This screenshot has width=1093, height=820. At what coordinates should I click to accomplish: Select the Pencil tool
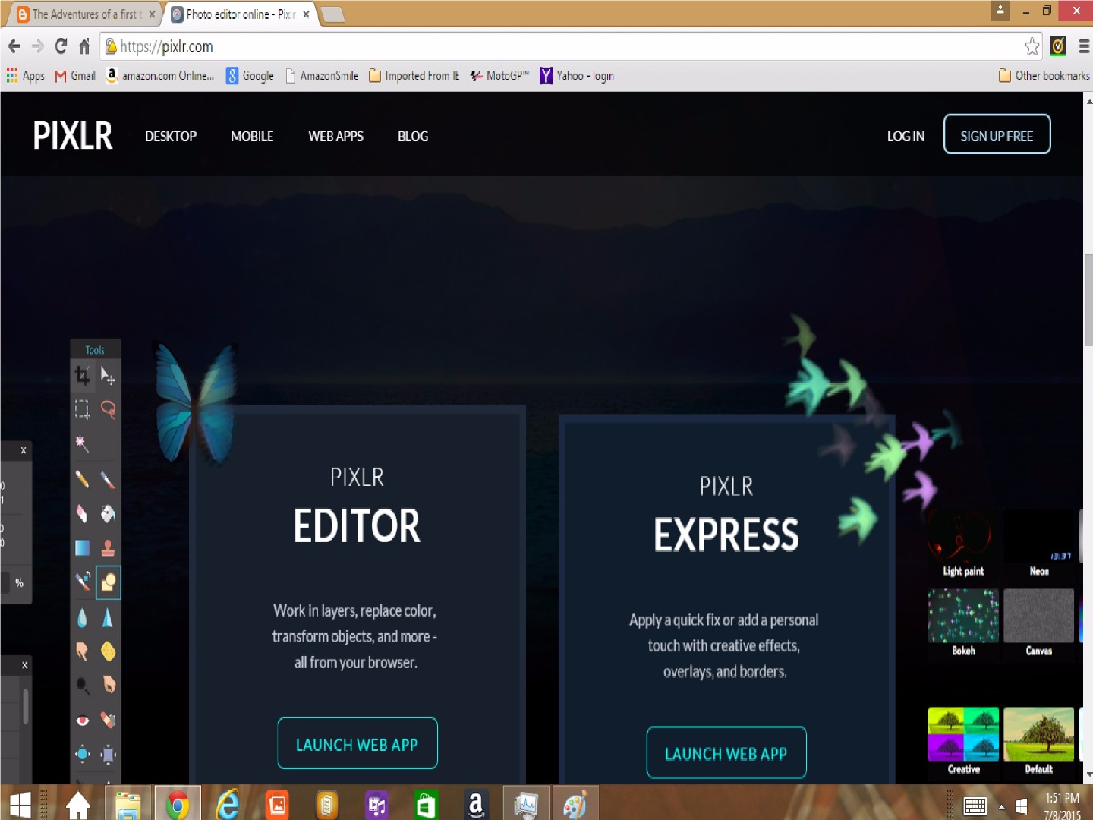83,479
